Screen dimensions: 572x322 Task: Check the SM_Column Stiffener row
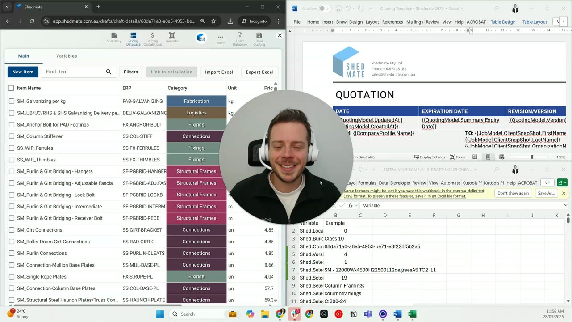tap(12, 136)
